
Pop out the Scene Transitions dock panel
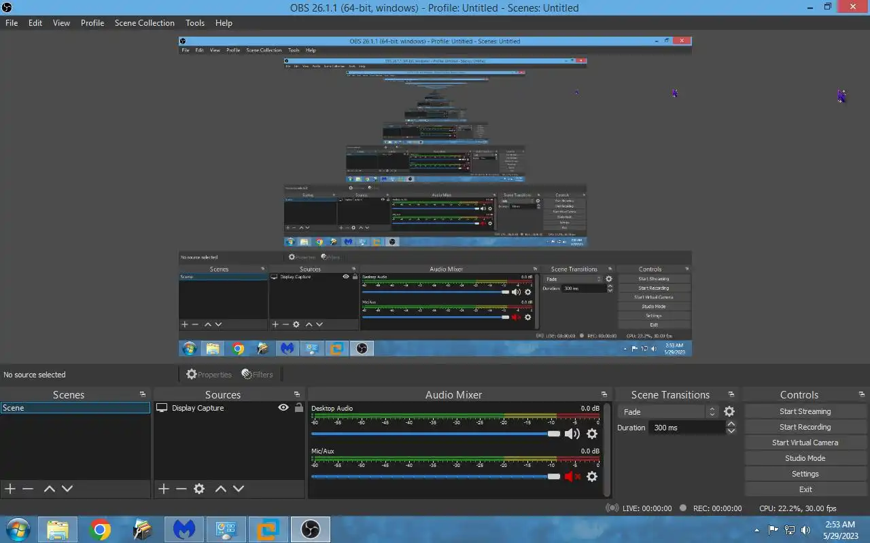[x=731, y=394]
